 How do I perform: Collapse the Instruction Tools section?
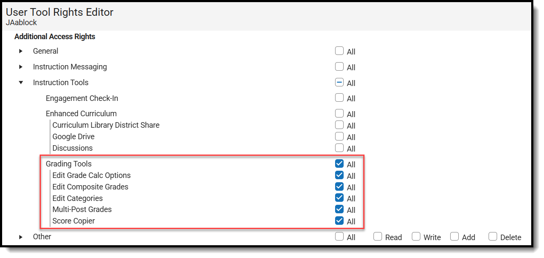point(20,83)
